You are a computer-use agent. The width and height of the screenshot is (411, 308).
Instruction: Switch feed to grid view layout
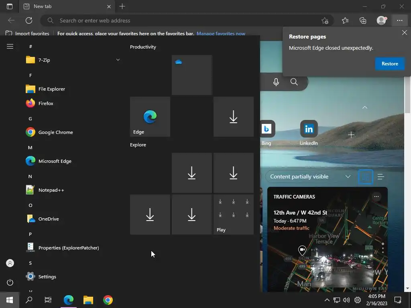[365, 177]
